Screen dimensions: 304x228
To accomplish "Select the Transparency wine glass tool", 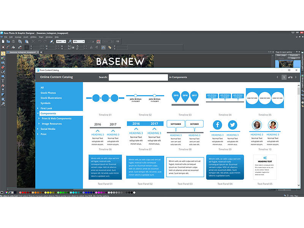I will click(x=3, y=90).
